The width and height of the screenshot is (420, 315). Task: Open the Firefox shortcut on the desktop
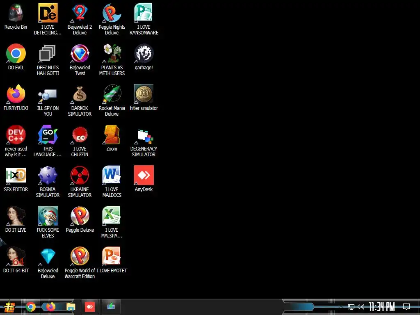tap(16, 98)
